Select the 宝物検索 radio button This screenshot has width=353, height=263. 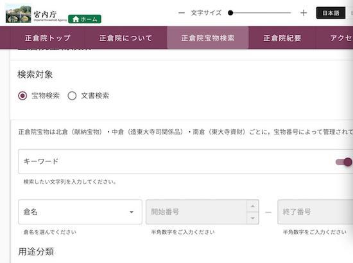(22, 96)
